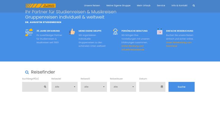Click the Suchbegriff(e) text input
Screen dimensions: 220x137
[35, 87]
